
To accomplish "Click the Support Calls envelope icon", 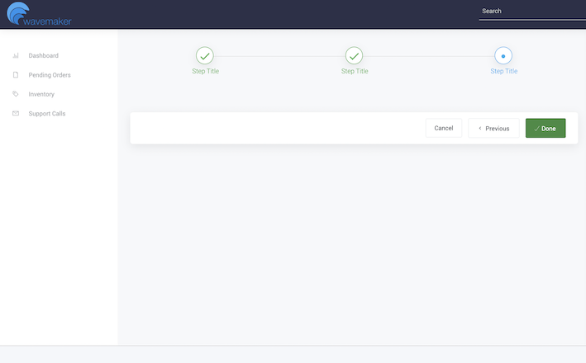I will tap(16, 114).
